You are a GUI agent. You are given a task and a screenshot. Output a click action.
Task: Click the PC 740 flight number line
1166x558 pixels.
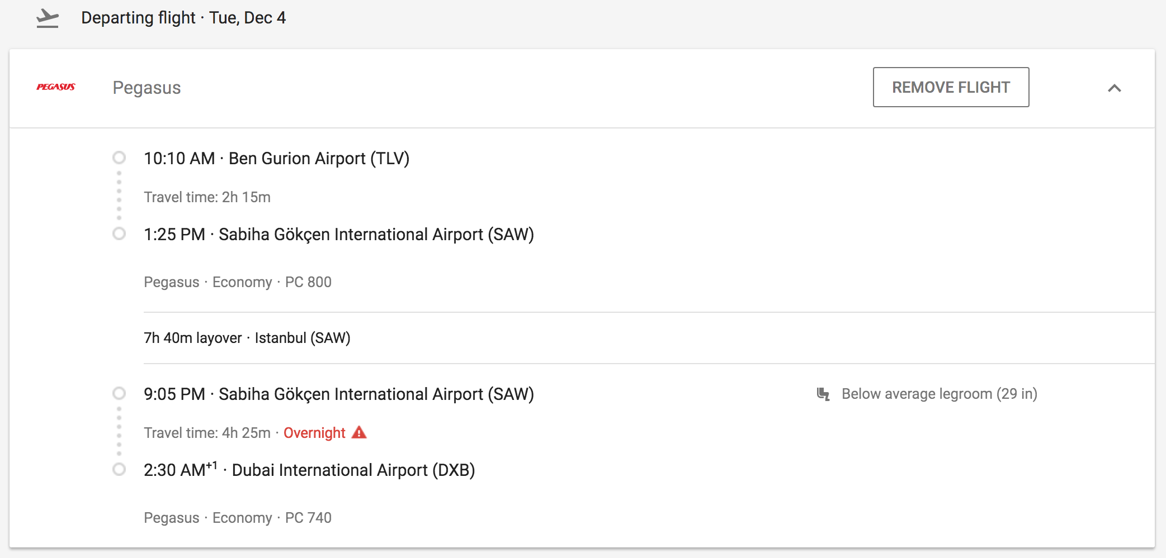[238, 518]
